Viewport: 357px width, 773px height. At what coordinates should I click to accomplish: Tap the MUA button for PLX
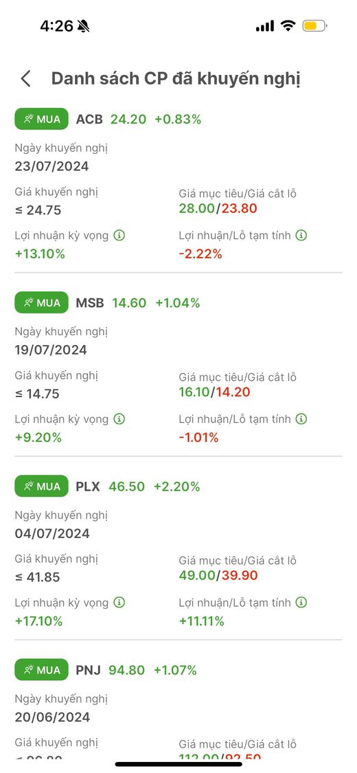[41, 486]
